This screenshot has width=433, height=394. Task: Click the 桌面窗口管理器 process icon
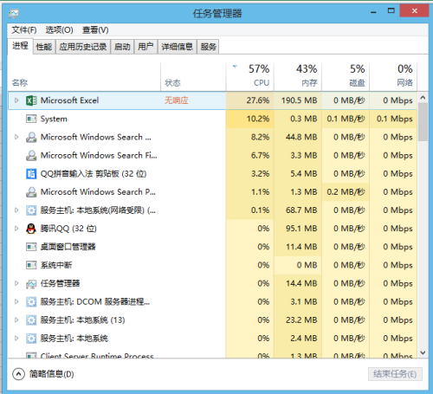pos(31,247)
